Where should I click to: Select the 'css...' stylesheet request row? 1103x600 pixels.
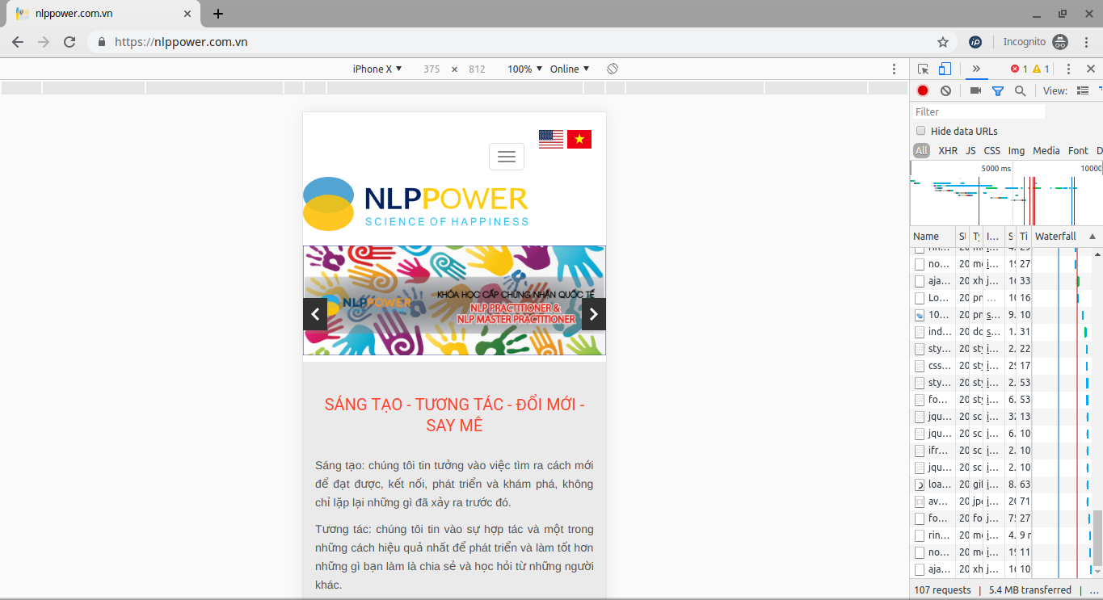pyautogui.click(x=1001, y=366)
